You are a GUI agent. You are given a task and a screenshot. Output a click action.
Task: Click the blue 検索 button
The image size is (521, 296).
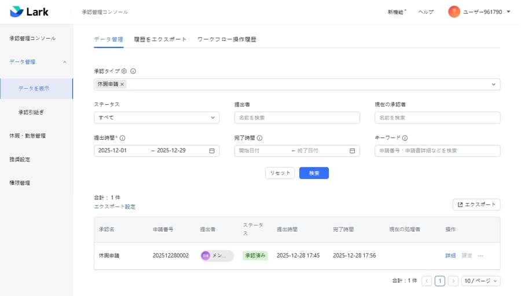(x=314, y=173)
